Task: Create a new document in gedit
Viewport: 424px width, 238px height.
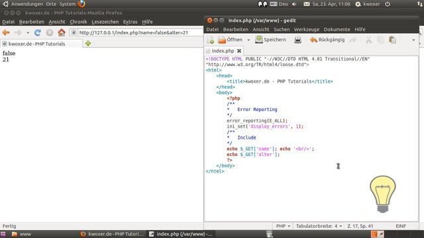Action: tap(211, 40)
